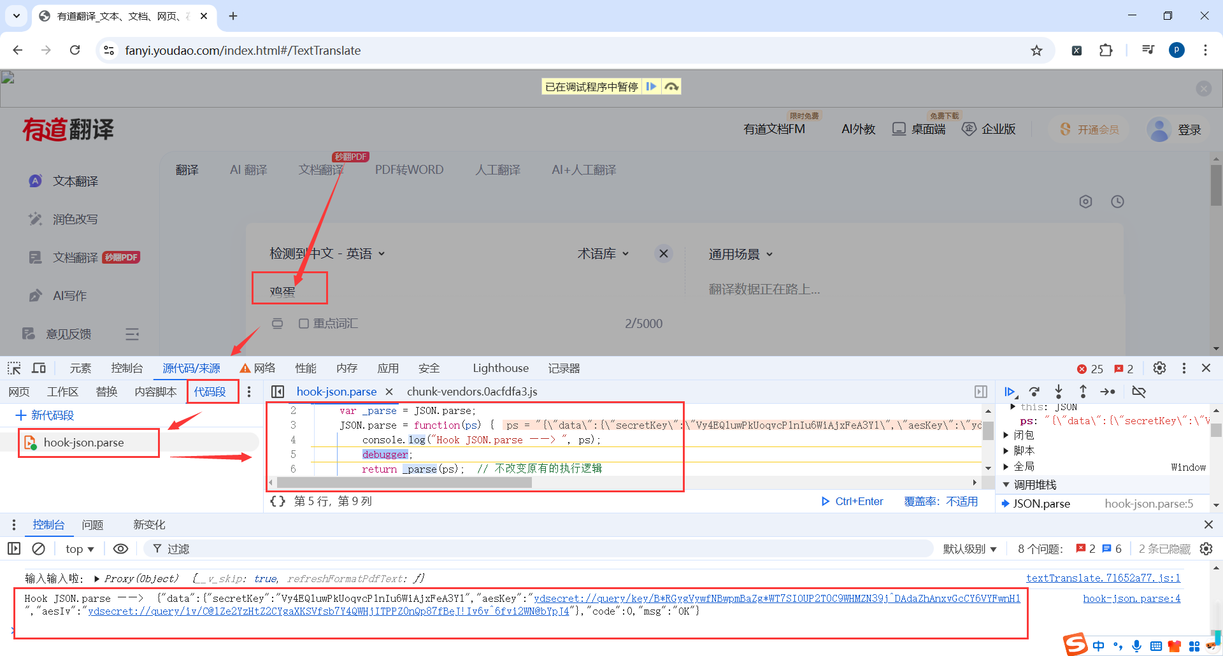Open the 通用场景 dropdown
This screenshot has width=1223, height=656.
741,254
